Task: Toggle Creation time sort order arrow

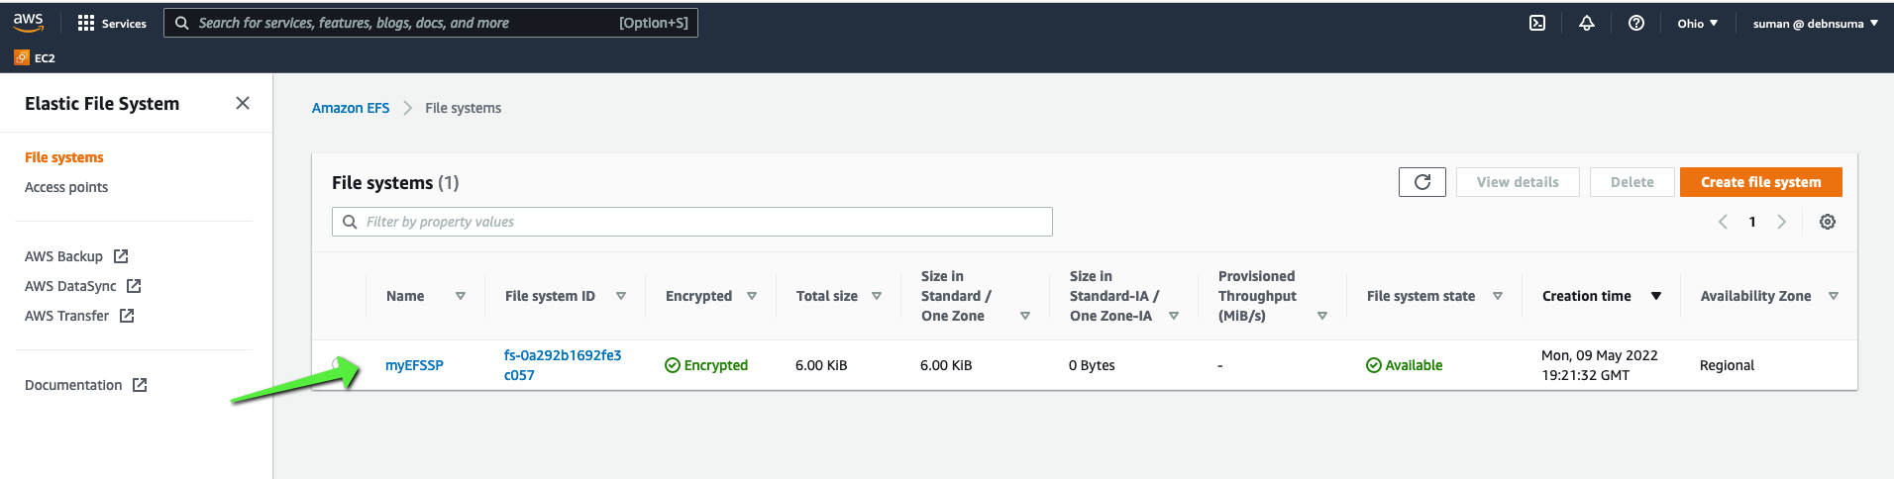Action: point(1656,296)
